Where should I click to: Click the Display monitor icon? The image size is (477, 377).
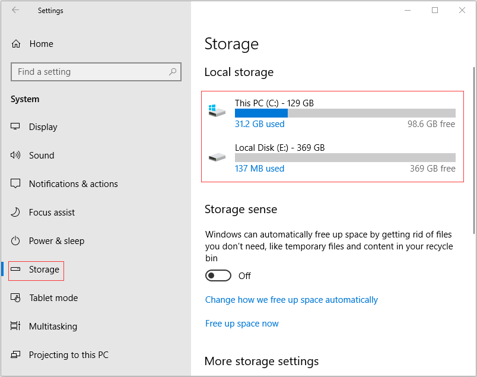16,127
